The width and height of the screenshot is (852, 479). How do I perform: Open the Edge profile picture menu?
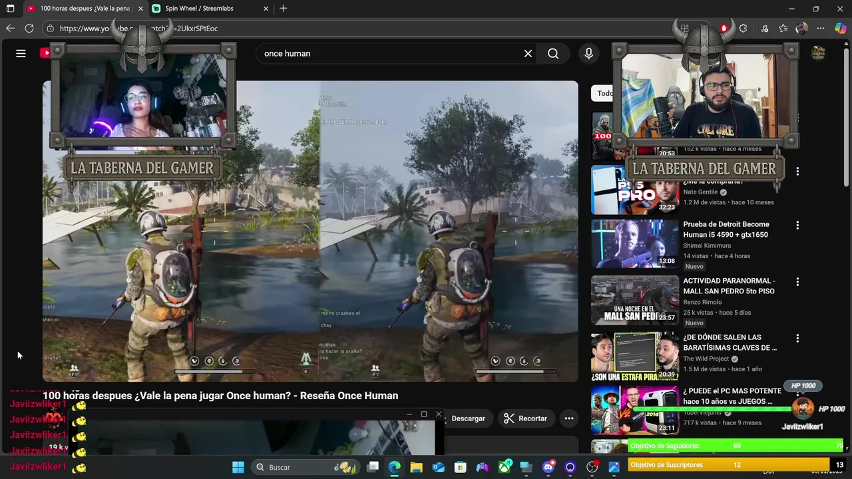click(802, 28)
